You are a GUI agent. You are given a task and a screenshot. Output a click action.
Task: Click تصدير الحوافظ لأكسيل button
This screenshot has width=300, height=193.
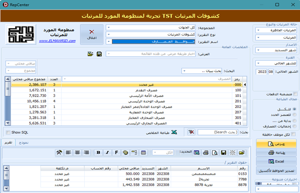pyautogui.click(x=276, y=170)
